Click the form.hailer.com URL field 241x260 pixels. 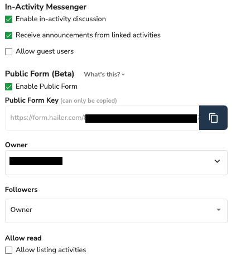(x=102, y=118)
